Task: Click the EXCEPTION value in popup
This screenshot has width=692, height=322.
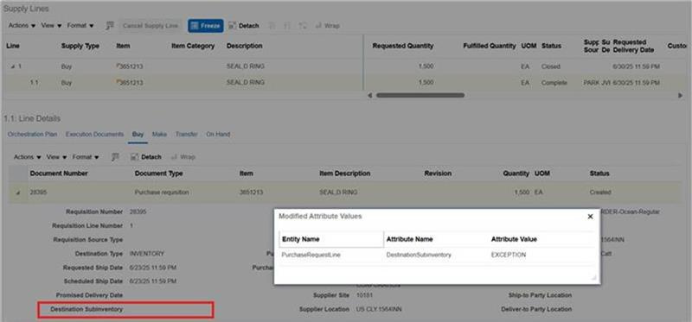Action: (509, 255)
